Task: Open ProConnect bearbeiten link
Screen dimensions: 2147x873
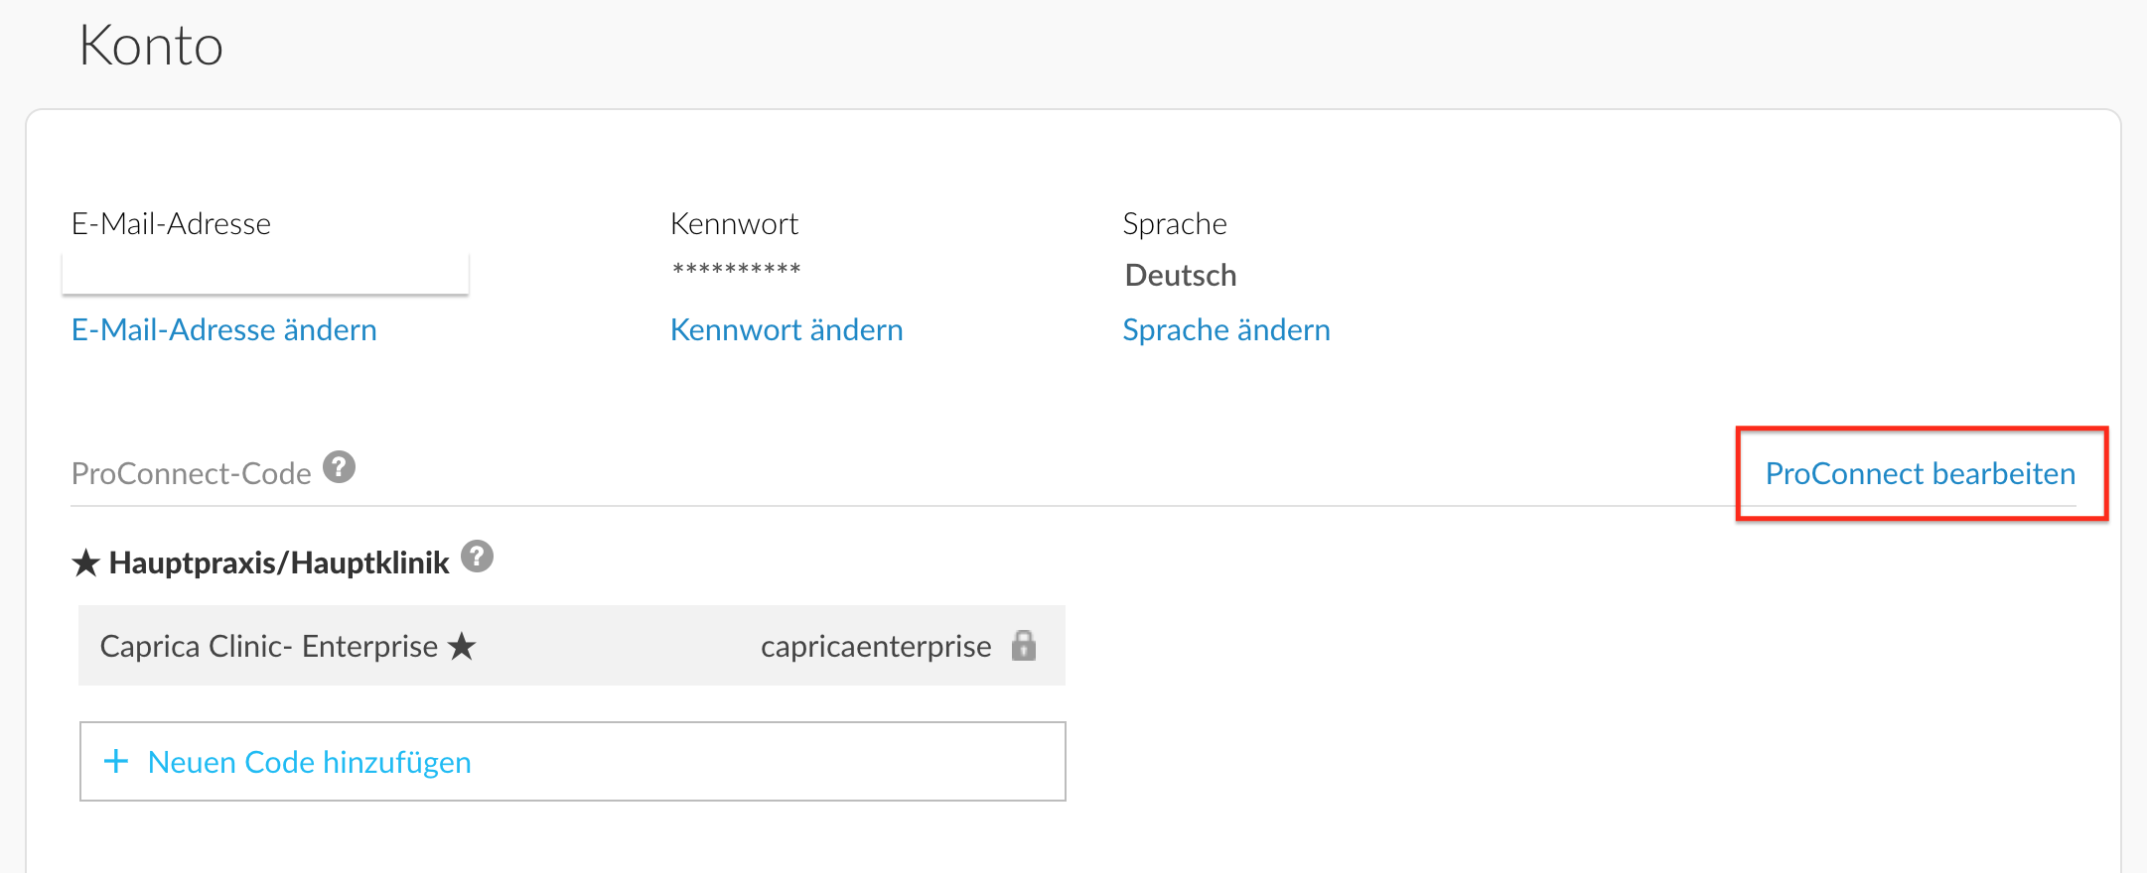Action: point(1921,473)
